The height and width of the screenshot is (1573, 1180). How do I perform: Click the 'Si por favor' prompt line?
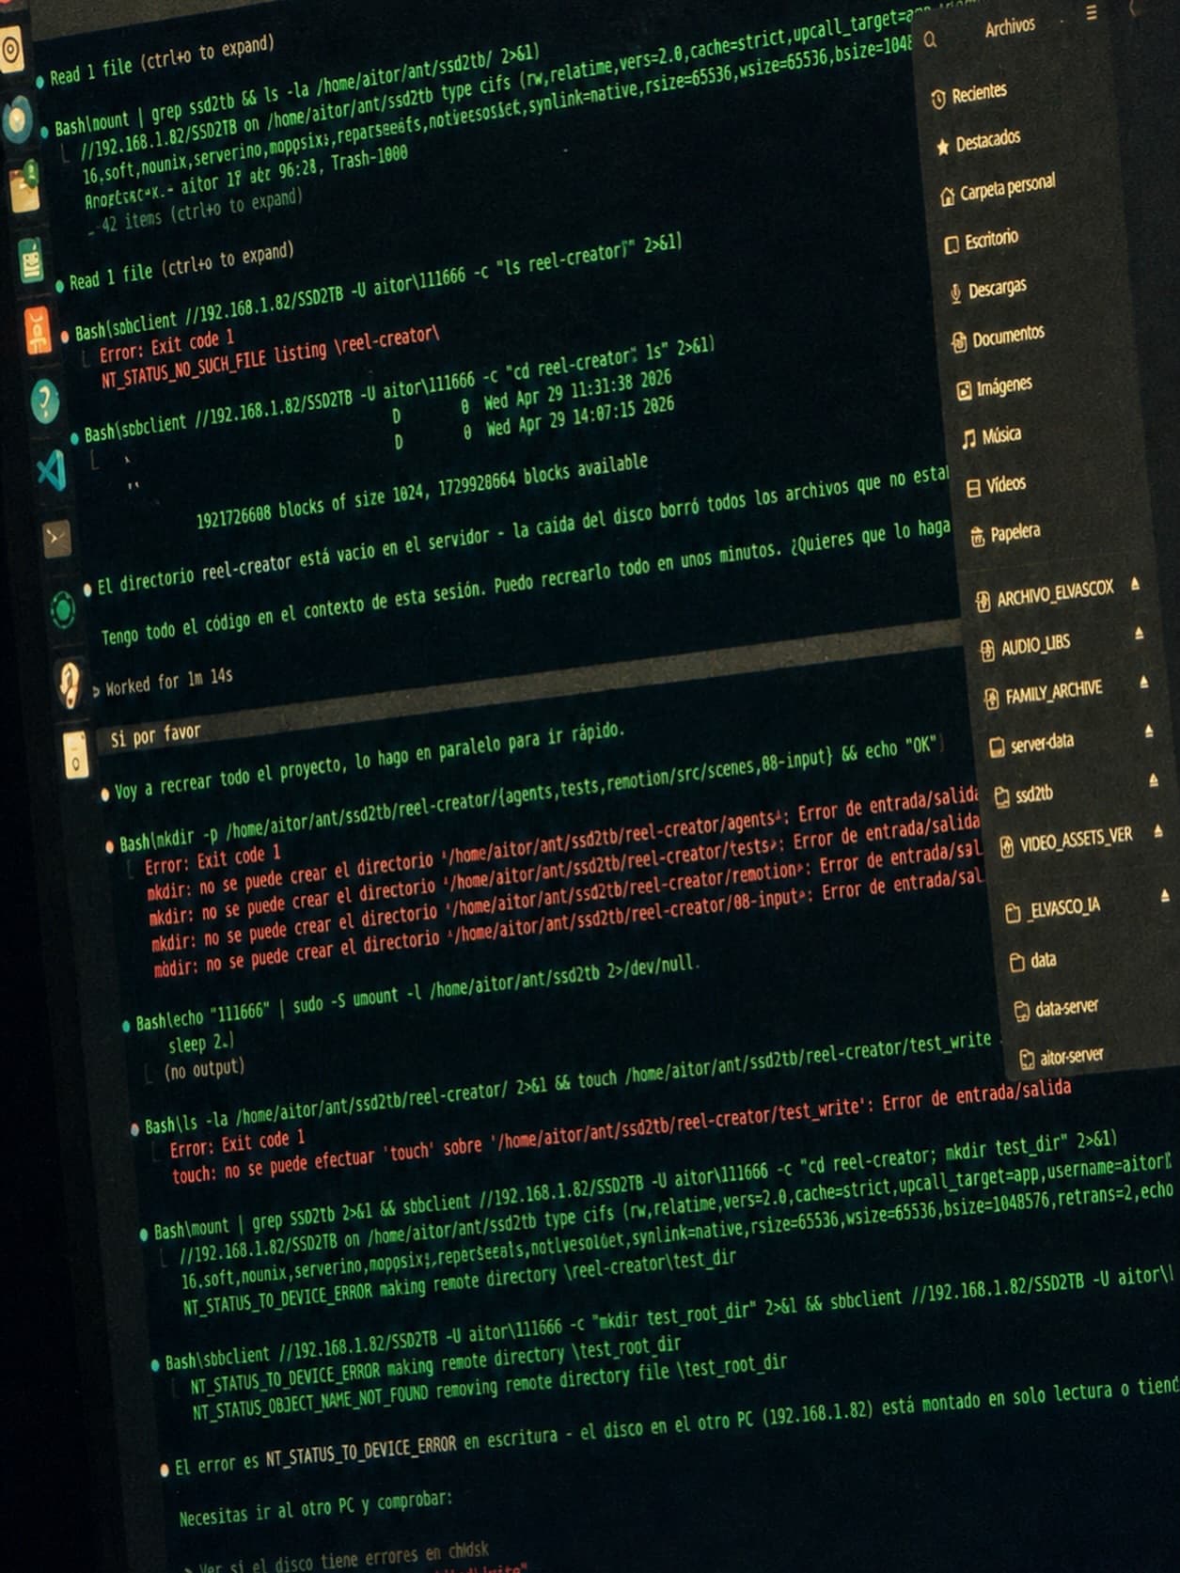click(x=155, y=734)
